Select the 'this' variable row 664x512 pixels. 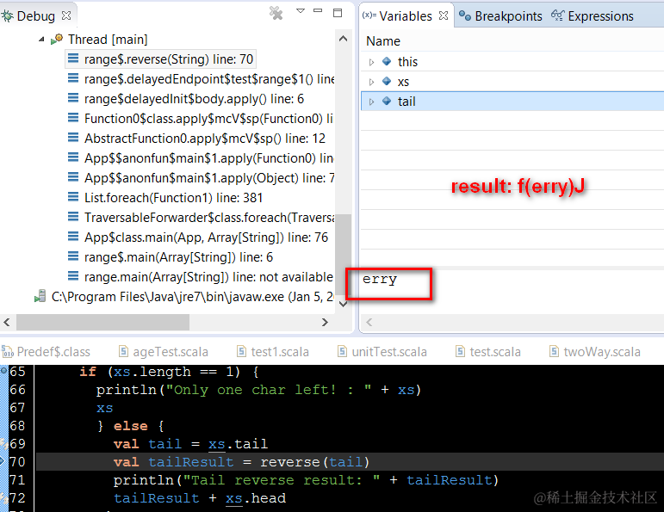512,62
